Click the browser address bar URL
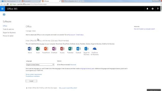The image size is (162, 91). [29, 4]
